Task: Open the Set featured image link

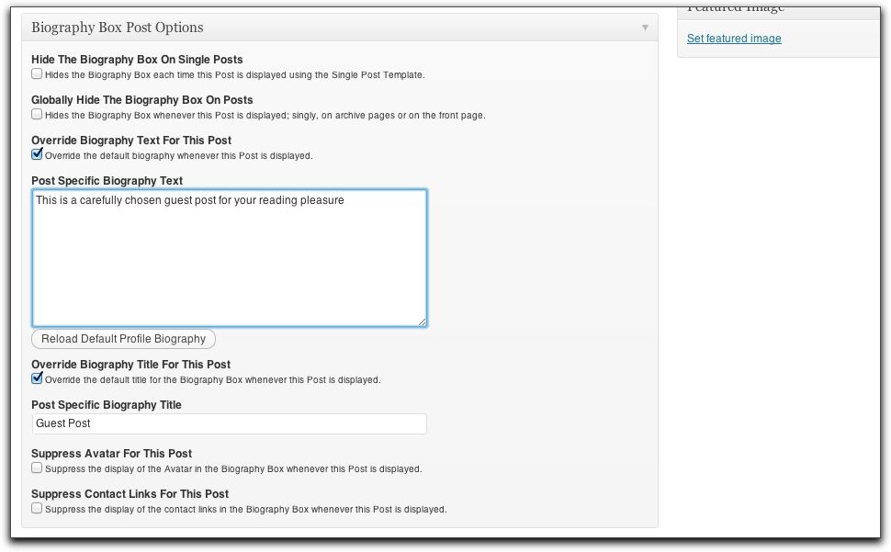Action: point(734,39)
